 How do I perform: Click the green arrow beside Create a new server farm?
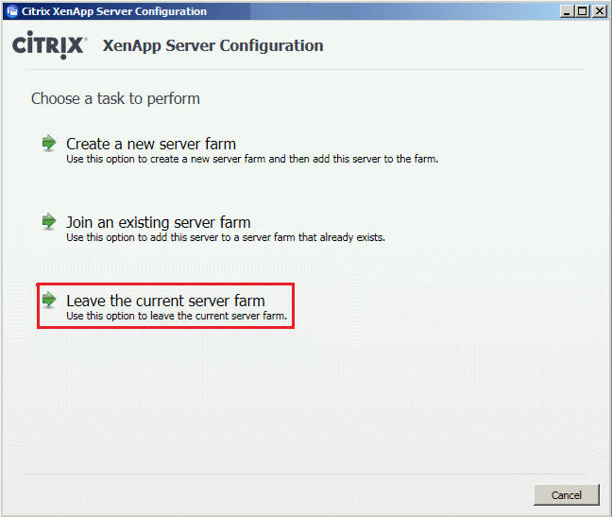tap(49, 143)
